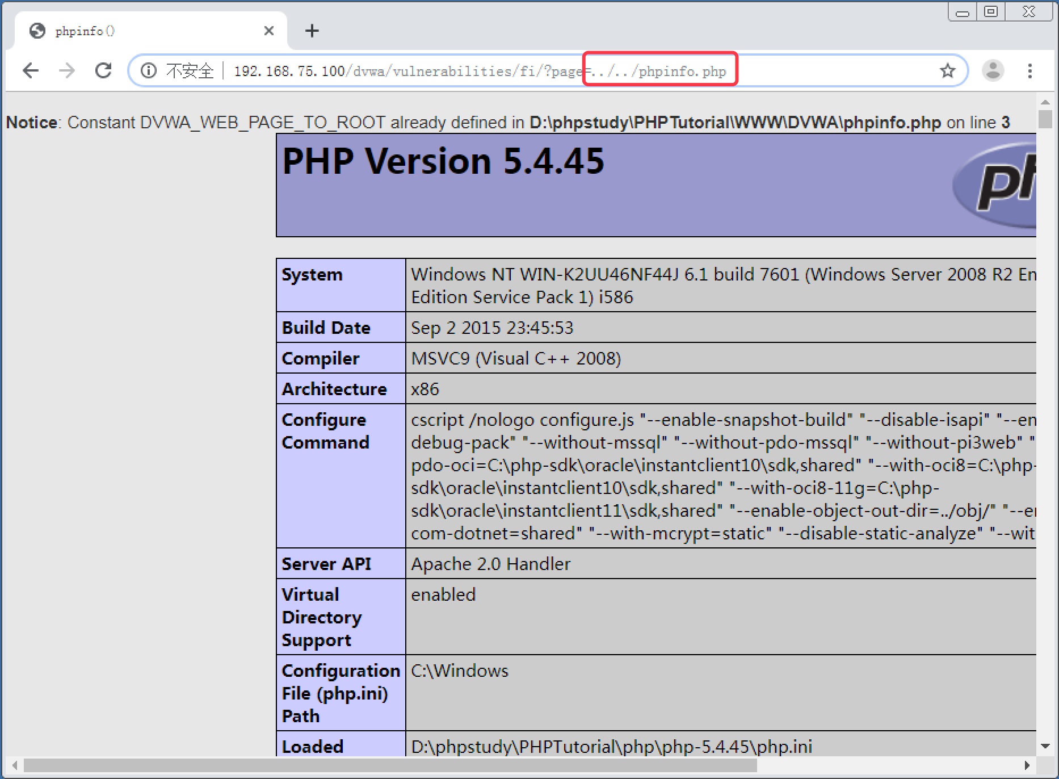This screenshot has width=1059, height=779.
Task: Click the 'Architecture' row label
Action: (x=334, y=389)
